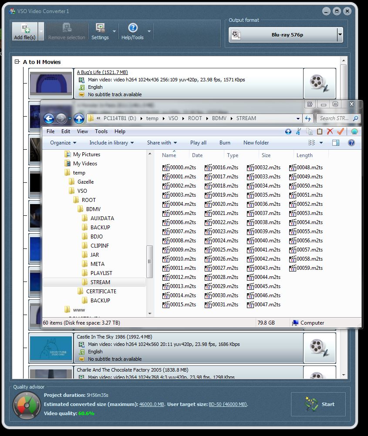Viewport: 368px width, 436px height.
Task: Click the estimated size 46000.0 MB link
Action: (152, 404)
